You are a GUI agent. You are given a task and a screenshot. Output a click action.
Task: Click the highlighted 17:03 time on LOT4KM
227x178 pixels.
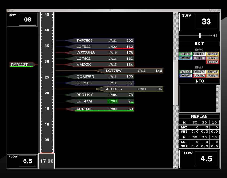point(112,101)
